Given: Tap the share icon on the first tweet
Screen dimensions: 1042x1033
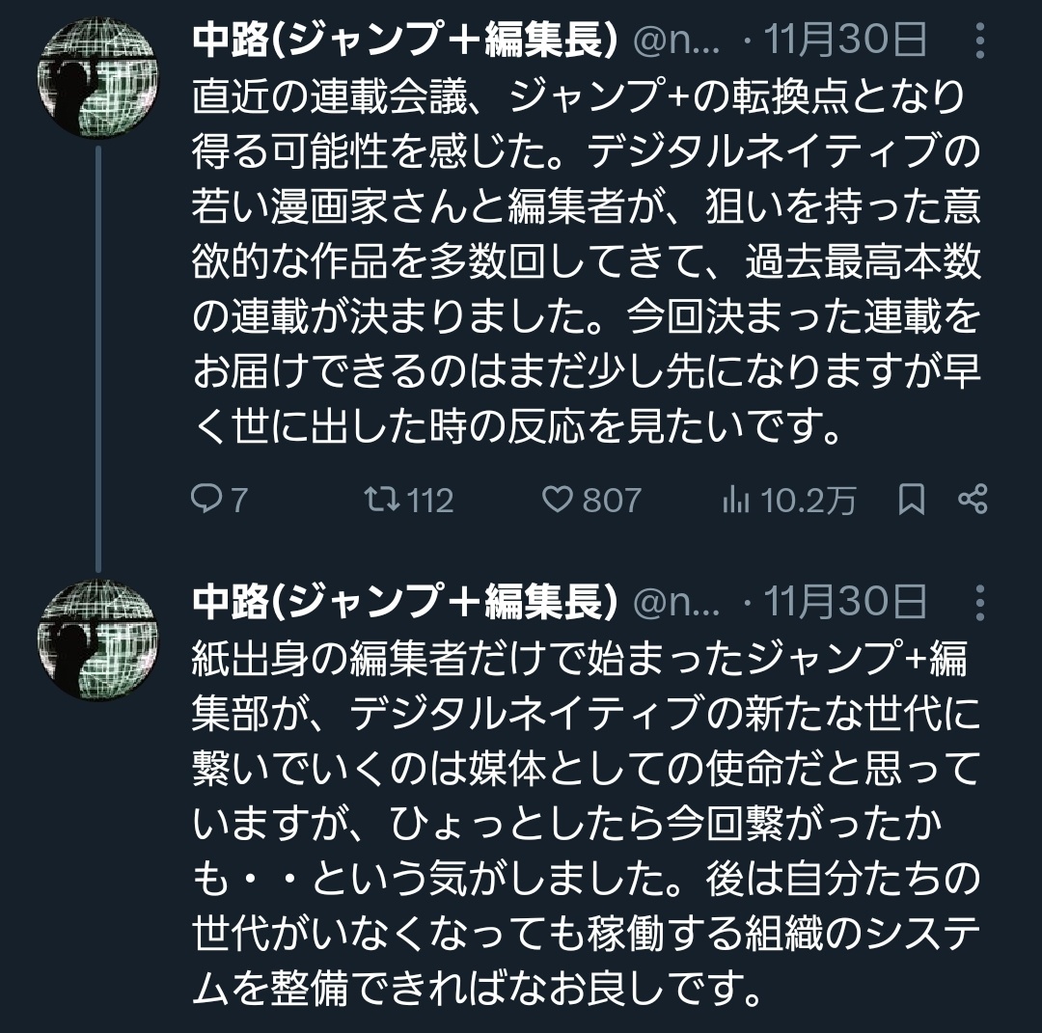Looking at the screenshot, I should coord(973,499).
